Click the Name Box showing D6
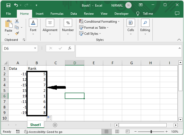The height and width of the screenshot is (135, 184). tap(18, 48)
